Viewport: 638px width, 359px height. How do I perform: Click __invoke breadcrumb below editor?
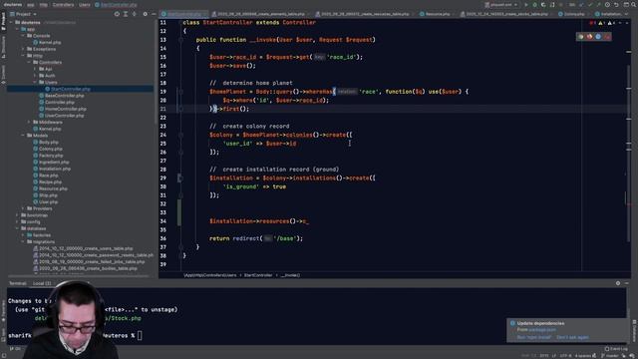click(x=290, y=275)
